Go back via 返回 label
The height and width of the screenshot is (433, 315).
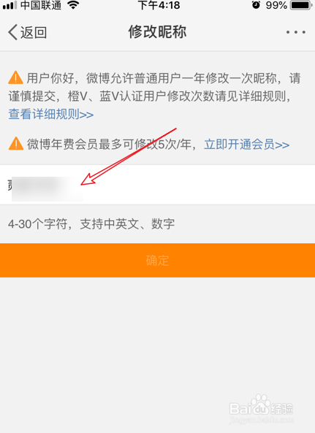34,33
